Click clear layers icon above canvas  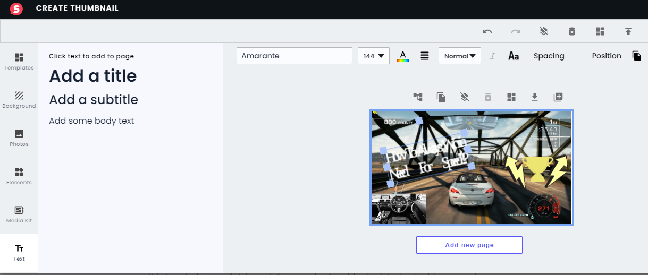[465, 97]
